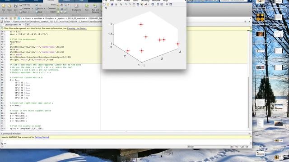Switch to the PUBLISH tab

pyautogui.click(x=66, y=1)
